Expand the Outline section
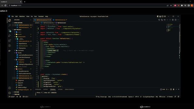Image resolution: width=194 pixels, height=109 pixels. (x=16, y=92)
